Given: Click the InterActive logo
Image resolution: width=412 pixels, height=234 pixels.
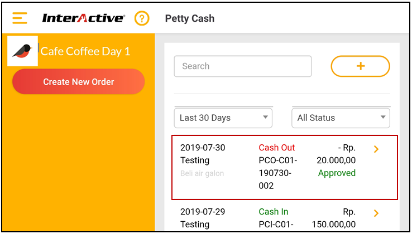Looking at the screenshot, I should tap(84, 18).
